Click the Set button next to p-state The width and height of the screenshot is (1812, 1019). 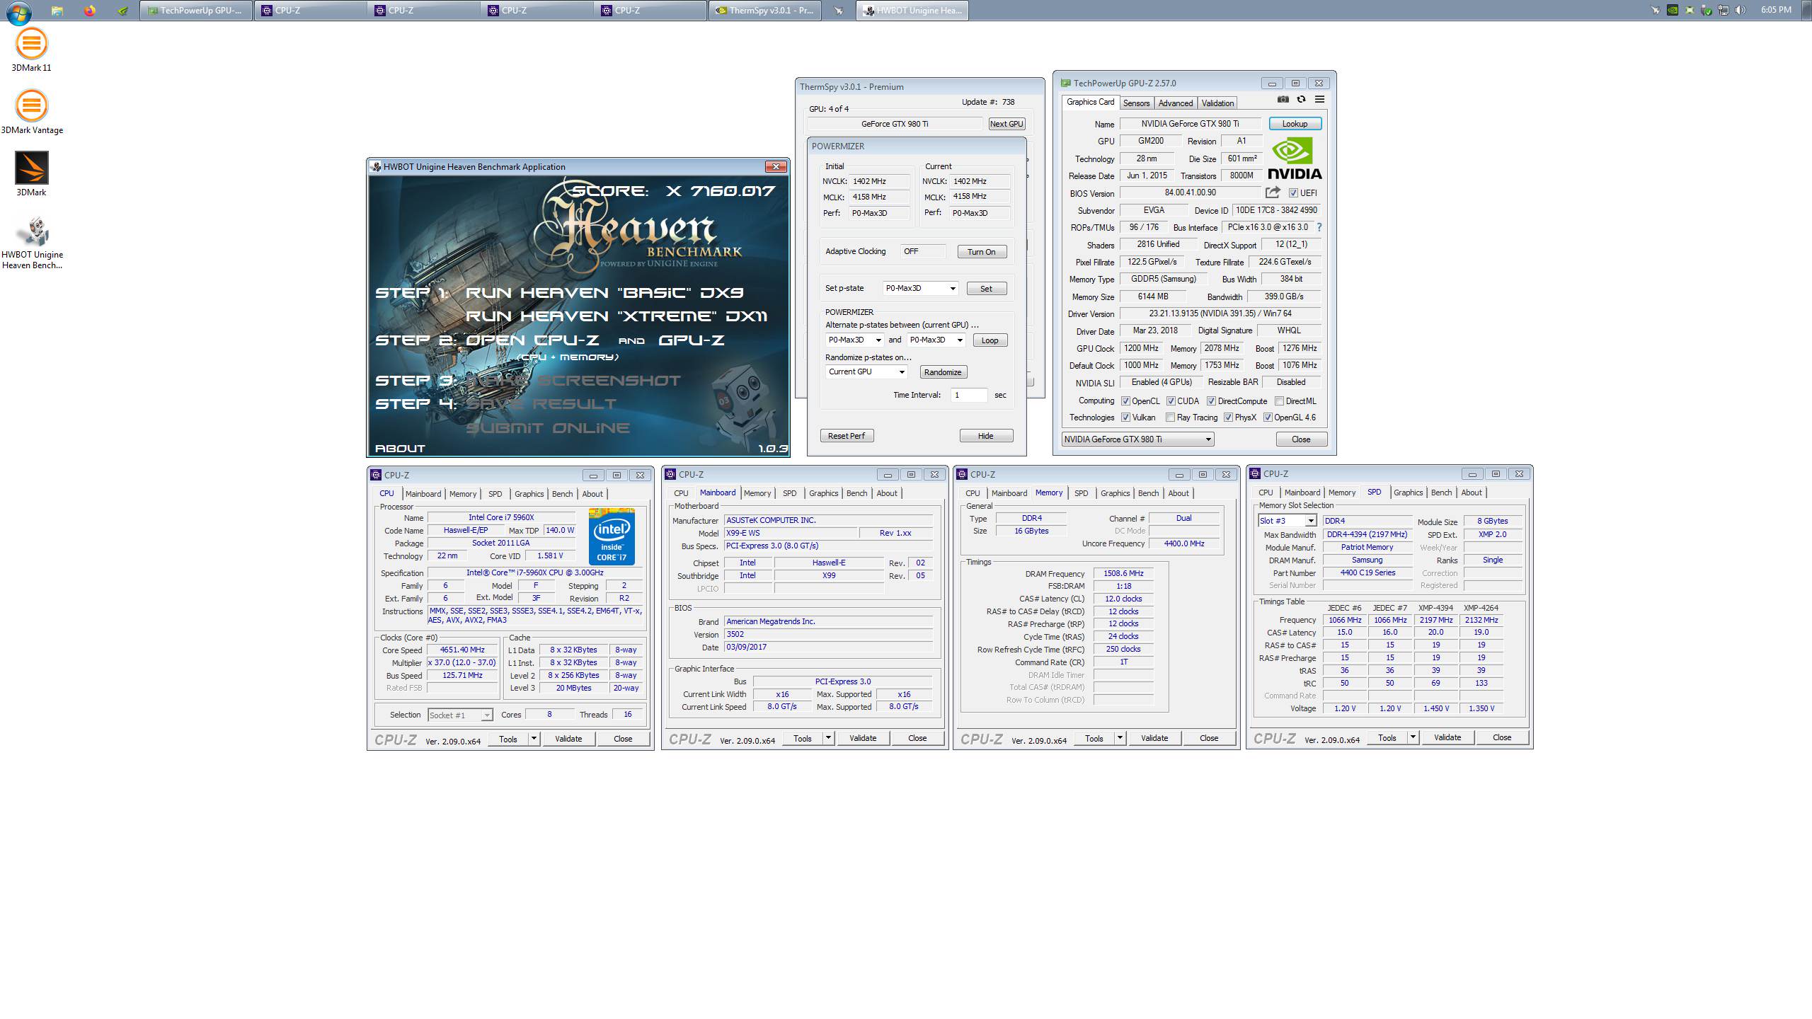[x=986, y=289]
